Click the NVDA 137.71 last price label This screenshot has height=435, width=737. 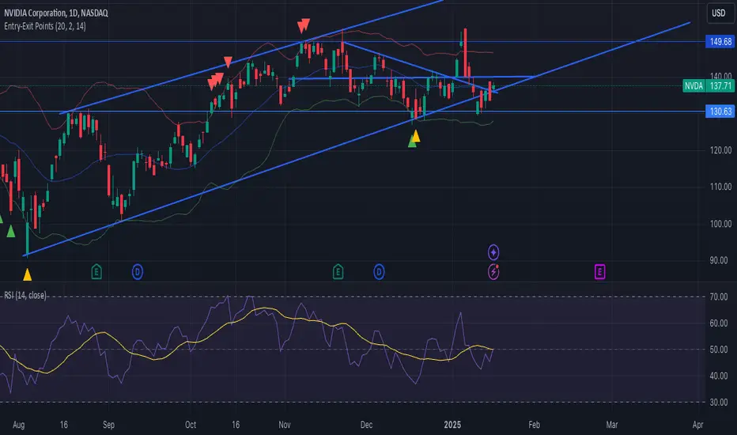point(709,85)
